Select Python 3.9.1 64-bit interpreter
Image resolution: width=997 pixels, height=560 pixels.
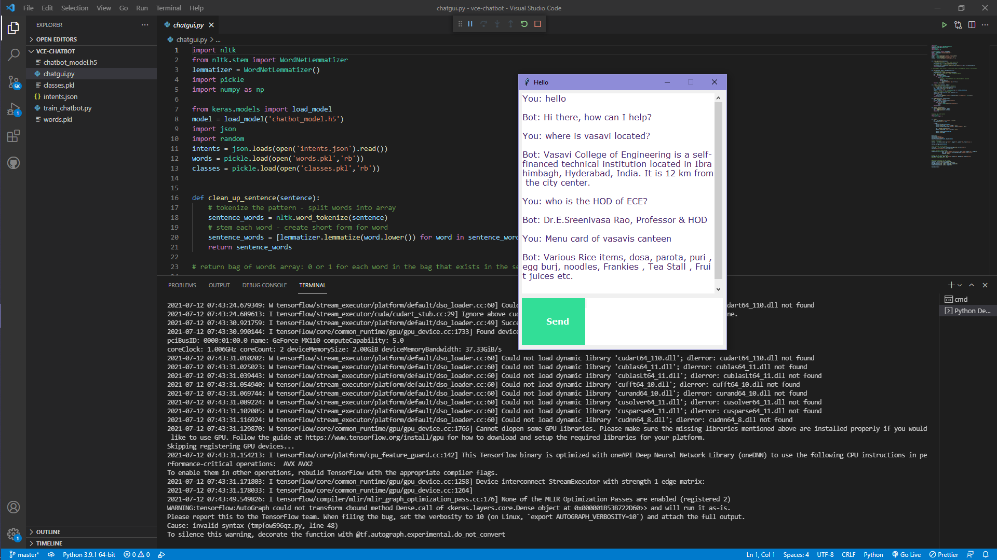click(x=89, y=554)
